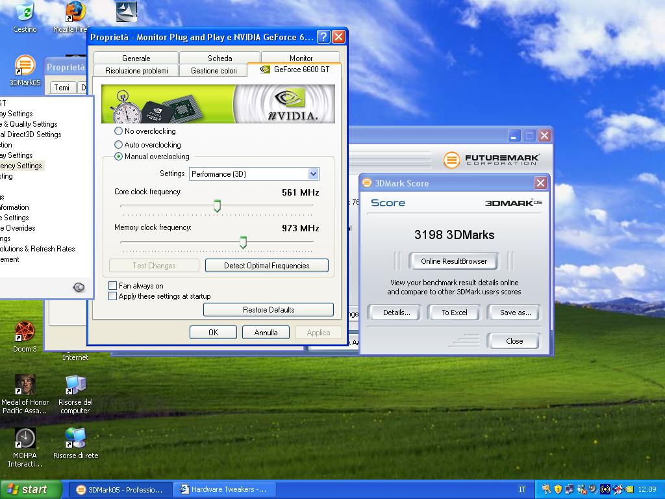Open the NVIDIA settings tray icon
Image resolution: width=665 pixels, height=499 pixels.
[629, 489]
